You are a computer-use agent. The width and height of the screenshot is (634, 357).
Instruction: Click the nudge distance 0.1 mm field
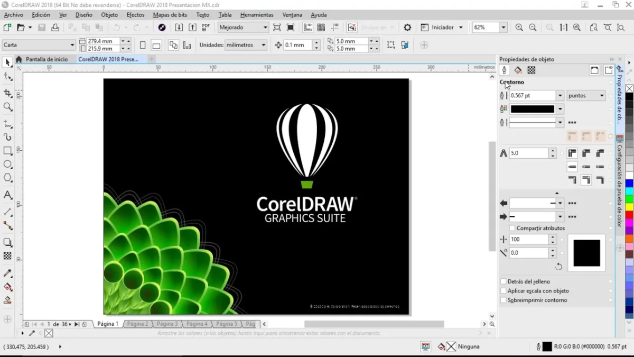pyautogui.click(x=297, y=45)
